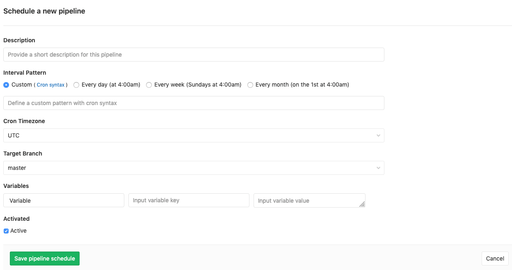Click the Target Branch dropdown arrow
The image size is (512, 270).
[x=378, y=168]
